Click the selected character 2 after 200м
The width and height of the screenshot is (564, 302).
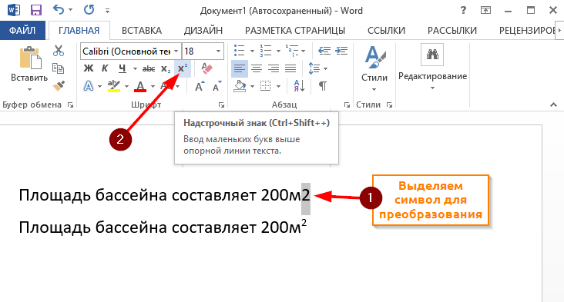point(306,196)
